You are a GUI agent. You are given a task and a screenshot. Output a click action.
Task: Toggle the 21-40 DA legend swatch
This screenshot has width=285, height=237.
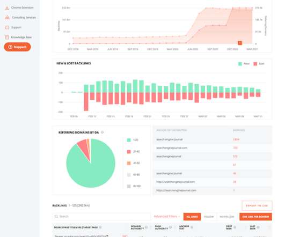[129, 151]
